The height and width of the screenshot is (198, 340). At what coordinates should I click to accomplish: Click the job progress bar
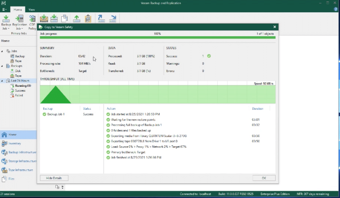tap(158, 37)
